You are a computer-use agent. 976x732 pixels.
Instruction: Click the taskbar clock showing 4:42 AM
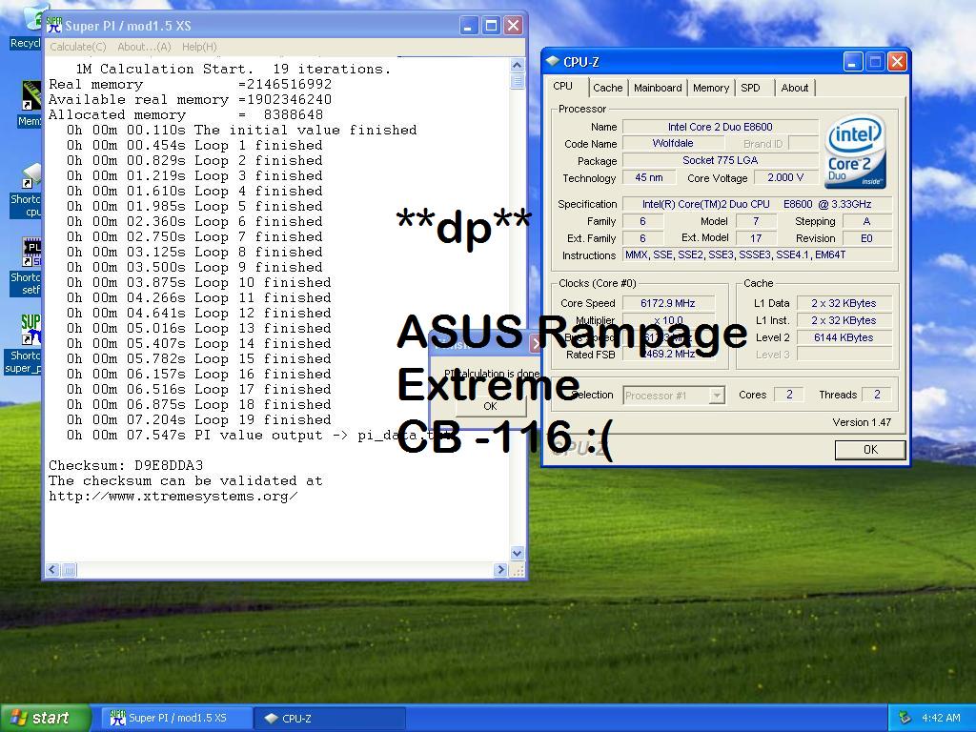(941, 718)
